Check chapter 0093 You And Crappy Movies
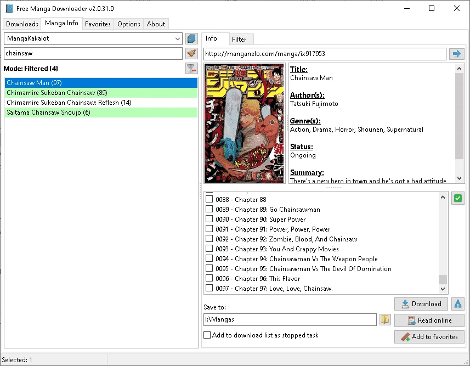 [209, 249]
